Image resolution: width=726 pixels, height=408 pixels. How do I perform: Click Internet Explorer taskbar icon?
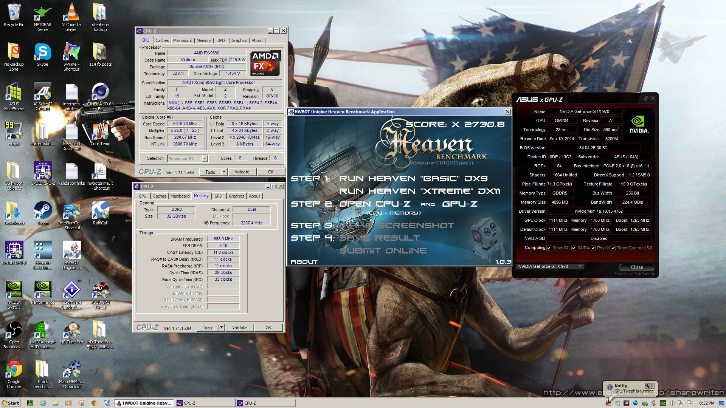(43, 403)
